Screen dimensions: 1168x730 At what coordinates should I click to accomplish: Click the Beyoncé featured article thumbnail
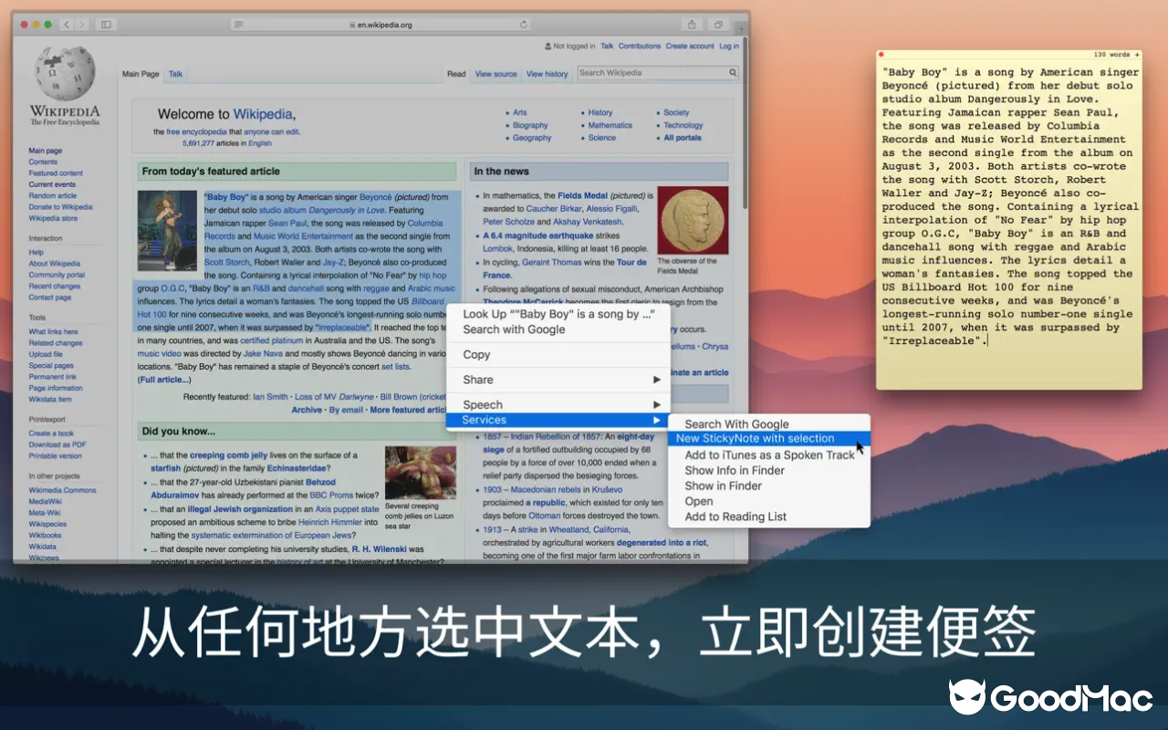click(x=167, y=232)
